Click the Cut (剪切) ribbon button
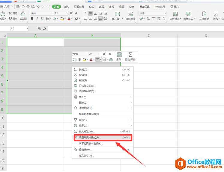 pyautogui.click(x=13, y=13)
